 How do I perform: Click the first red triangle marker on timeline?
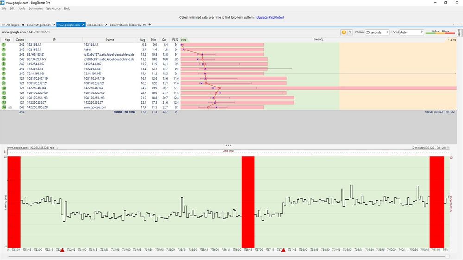tap(62, 250)
